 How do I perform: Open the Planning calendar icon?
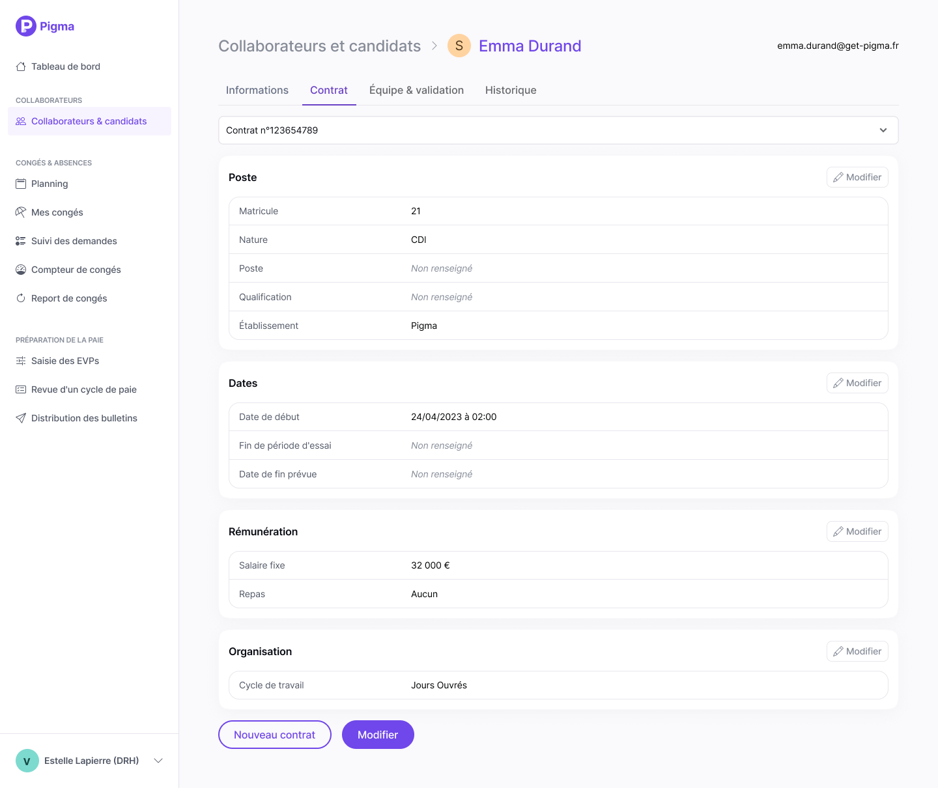pos(21,184)
